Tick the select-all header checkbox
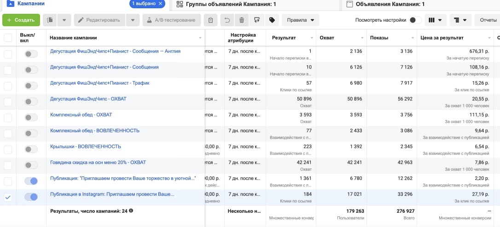 pos(8,38)
